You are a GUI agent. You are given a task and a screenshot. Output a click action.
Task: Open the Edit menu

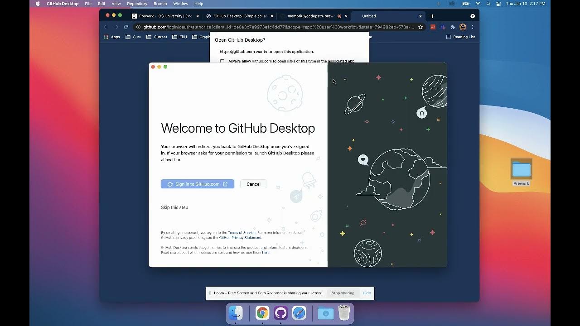(101, 4)
